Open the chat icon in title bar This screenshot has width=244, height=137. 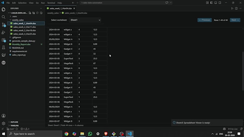[167, 3]
